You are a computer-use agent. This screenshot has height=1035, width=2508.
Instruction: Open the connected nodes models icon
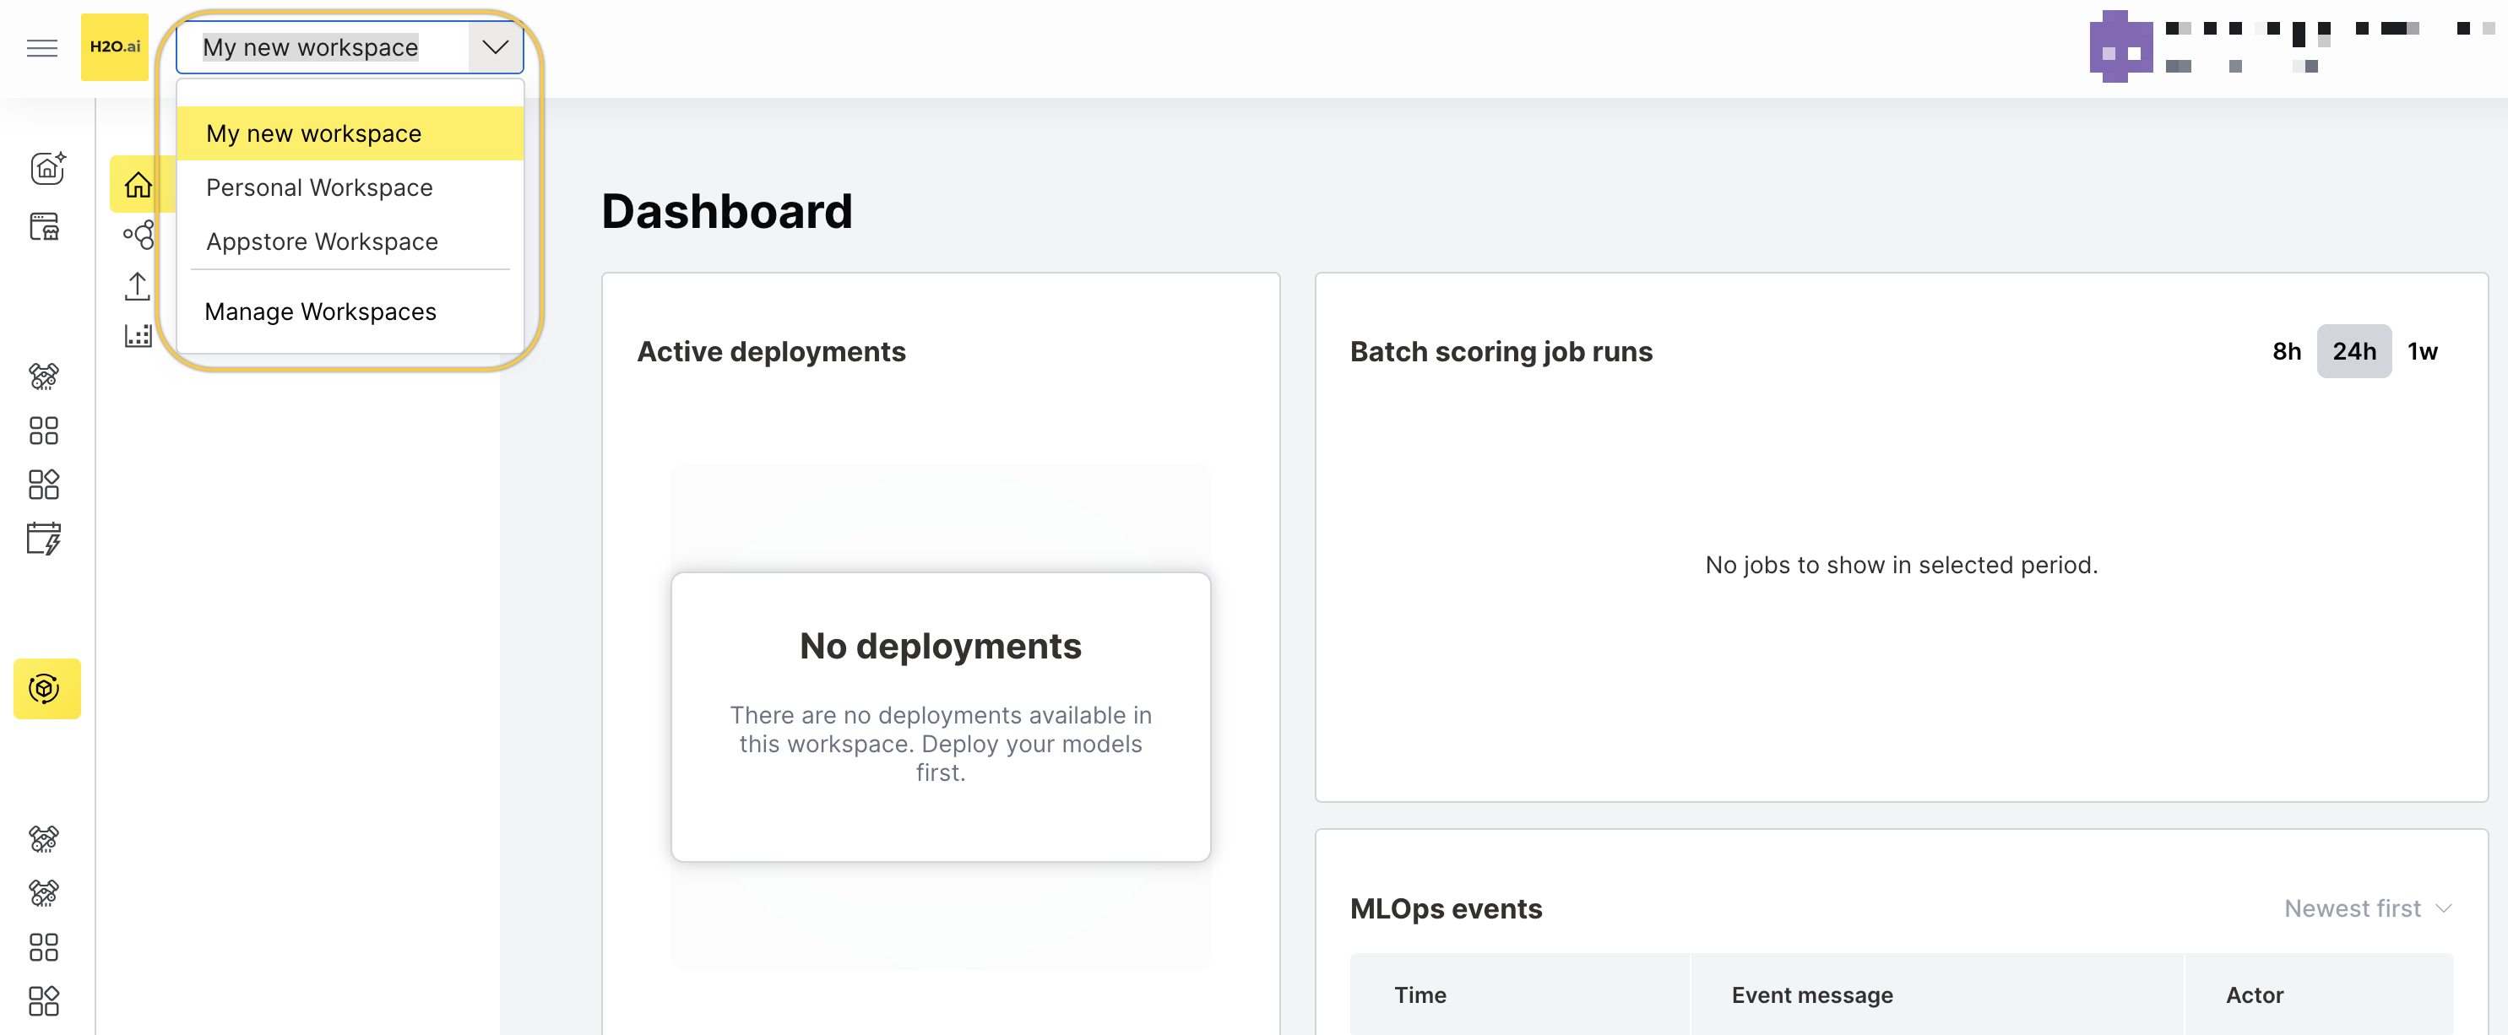138,235
